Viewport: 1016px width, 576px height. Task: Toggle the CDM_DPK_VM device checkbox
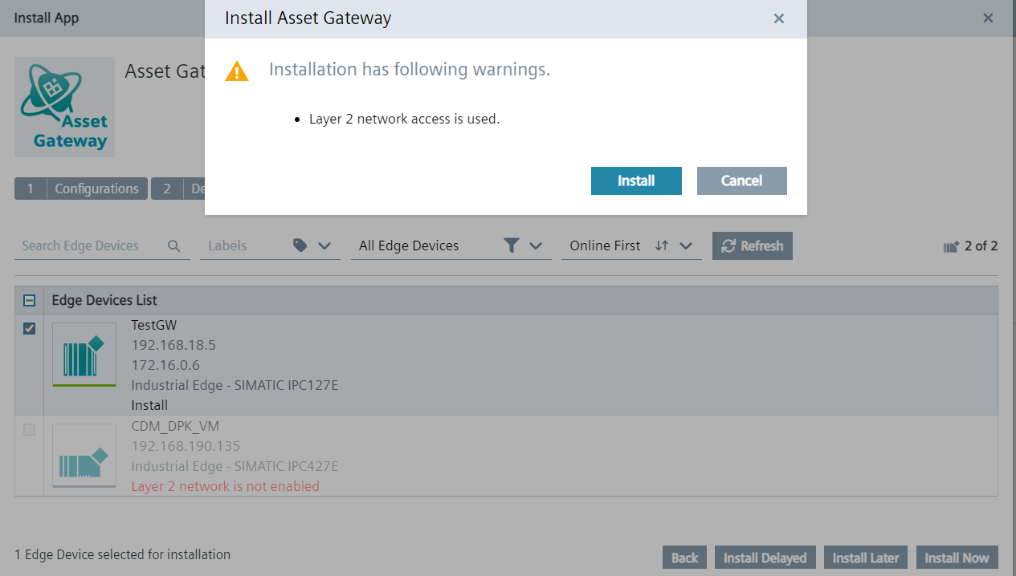tap(30, 430)
